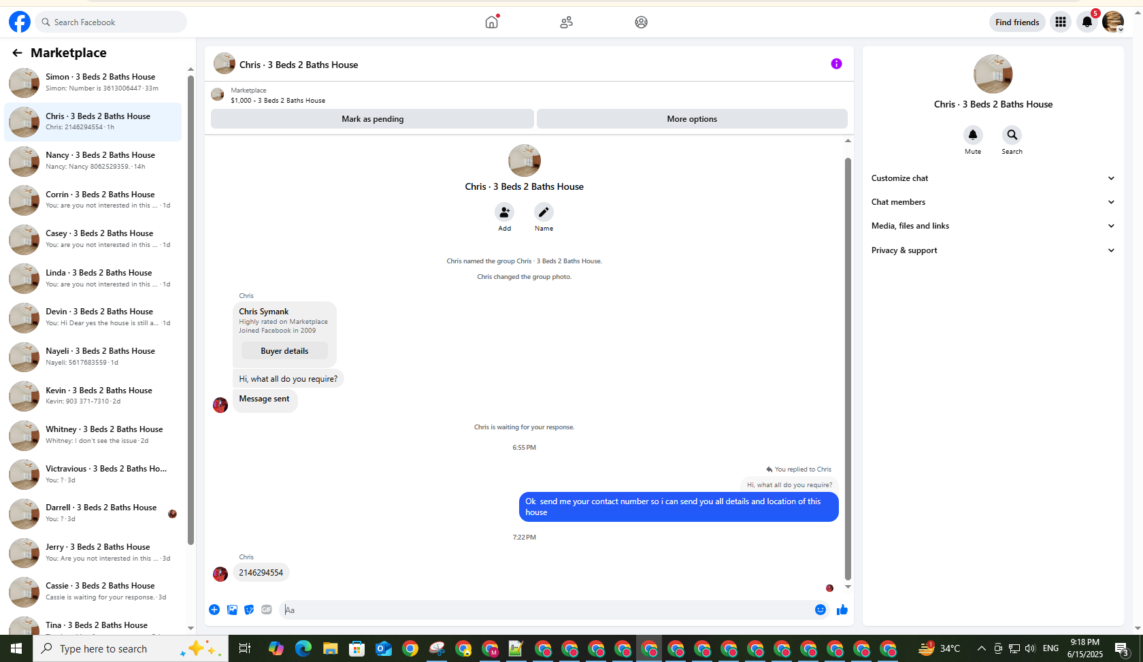Open the GIF picker
1143x662 pixels.
coord(267,610)
